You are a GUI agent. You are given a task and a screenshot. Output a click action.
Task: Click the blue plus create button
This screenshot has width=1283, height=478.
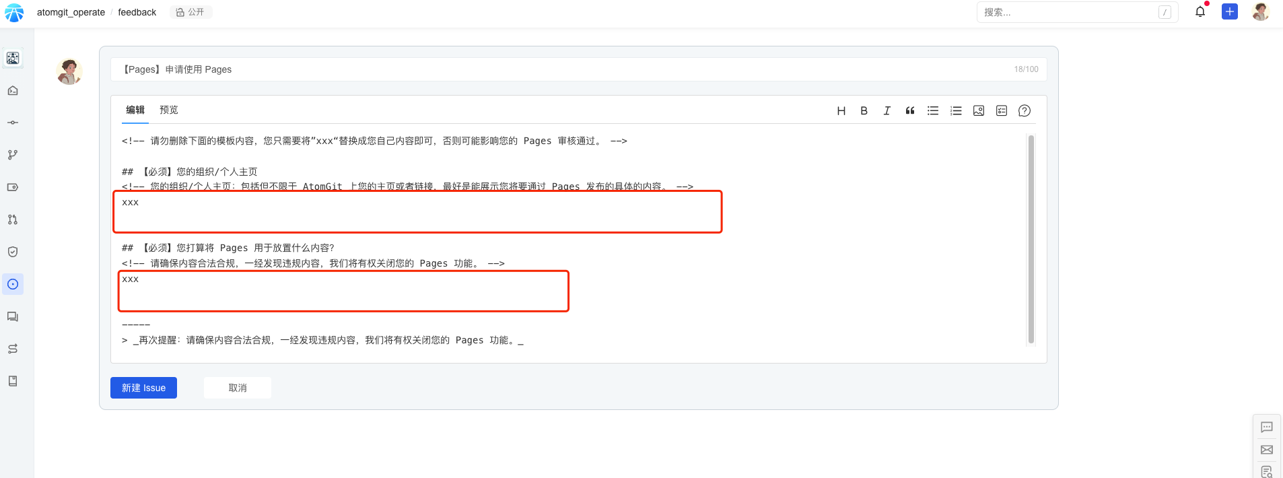pyautogui.click(x=1230, y=11)
